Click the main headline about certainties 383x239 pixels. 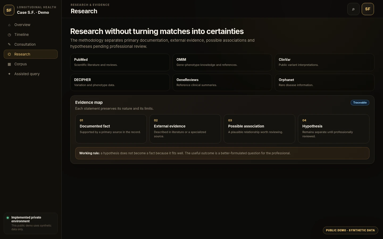157,31
